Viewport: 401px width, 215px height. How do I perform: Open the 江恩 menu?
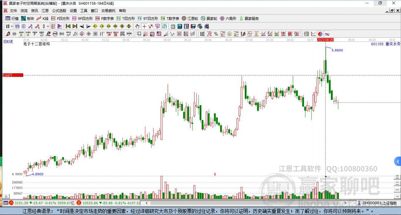(45, 11)
